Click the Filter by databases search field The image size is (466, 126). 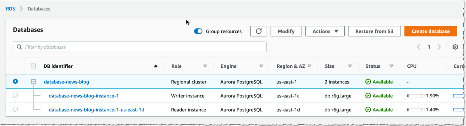(140, 47)
